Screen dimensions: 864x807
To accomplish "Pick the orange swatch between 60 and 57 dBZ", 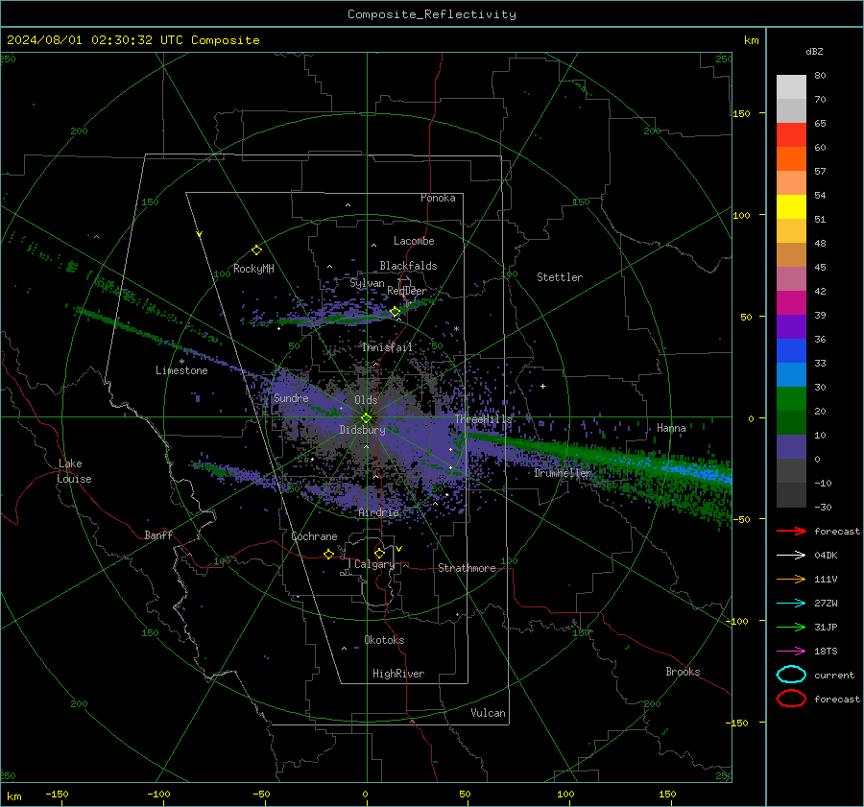I will click(x=791, y=159).
